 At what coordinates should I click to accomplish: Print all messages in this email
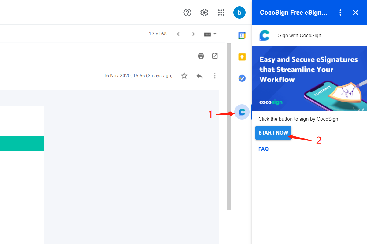point(201,56)
